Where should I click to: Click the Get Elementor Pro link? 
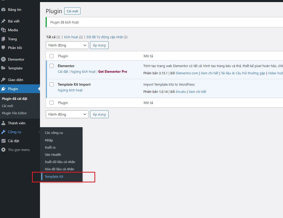(x=112, y=71)
